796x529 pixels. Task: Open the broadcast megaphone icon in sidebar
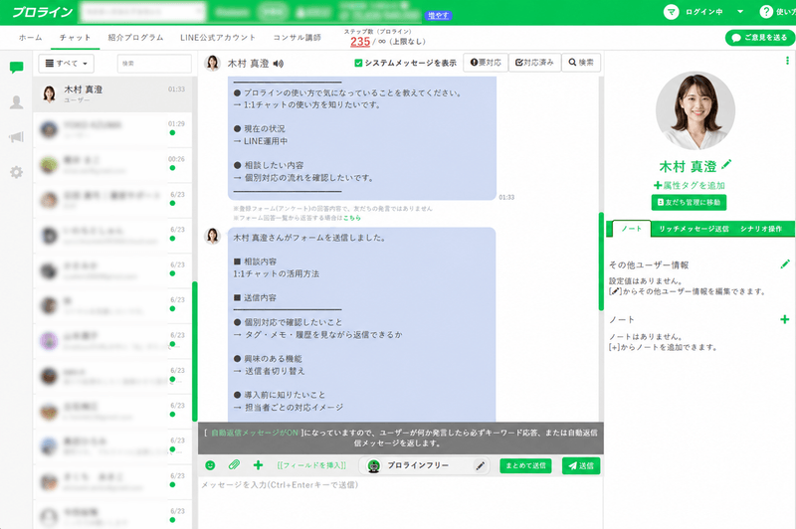coord(16,137)
